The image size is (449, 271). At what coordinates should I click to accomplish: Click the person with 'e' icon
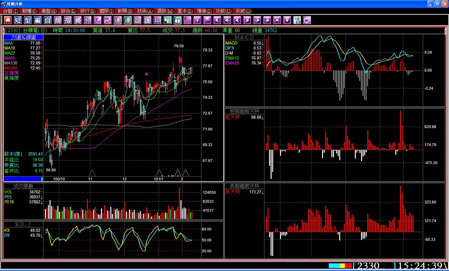[x=297, y=20]
